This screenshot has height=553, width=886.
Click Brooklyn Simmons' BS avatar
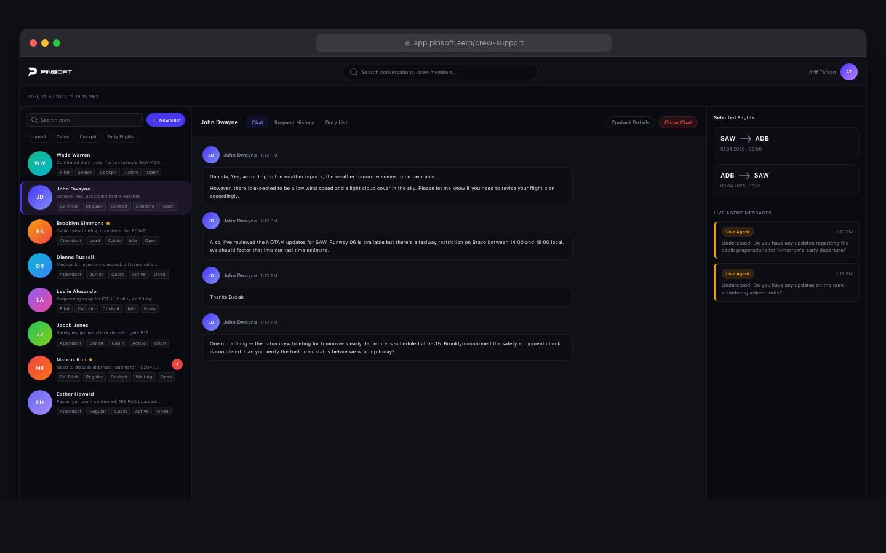click(40, 232)
